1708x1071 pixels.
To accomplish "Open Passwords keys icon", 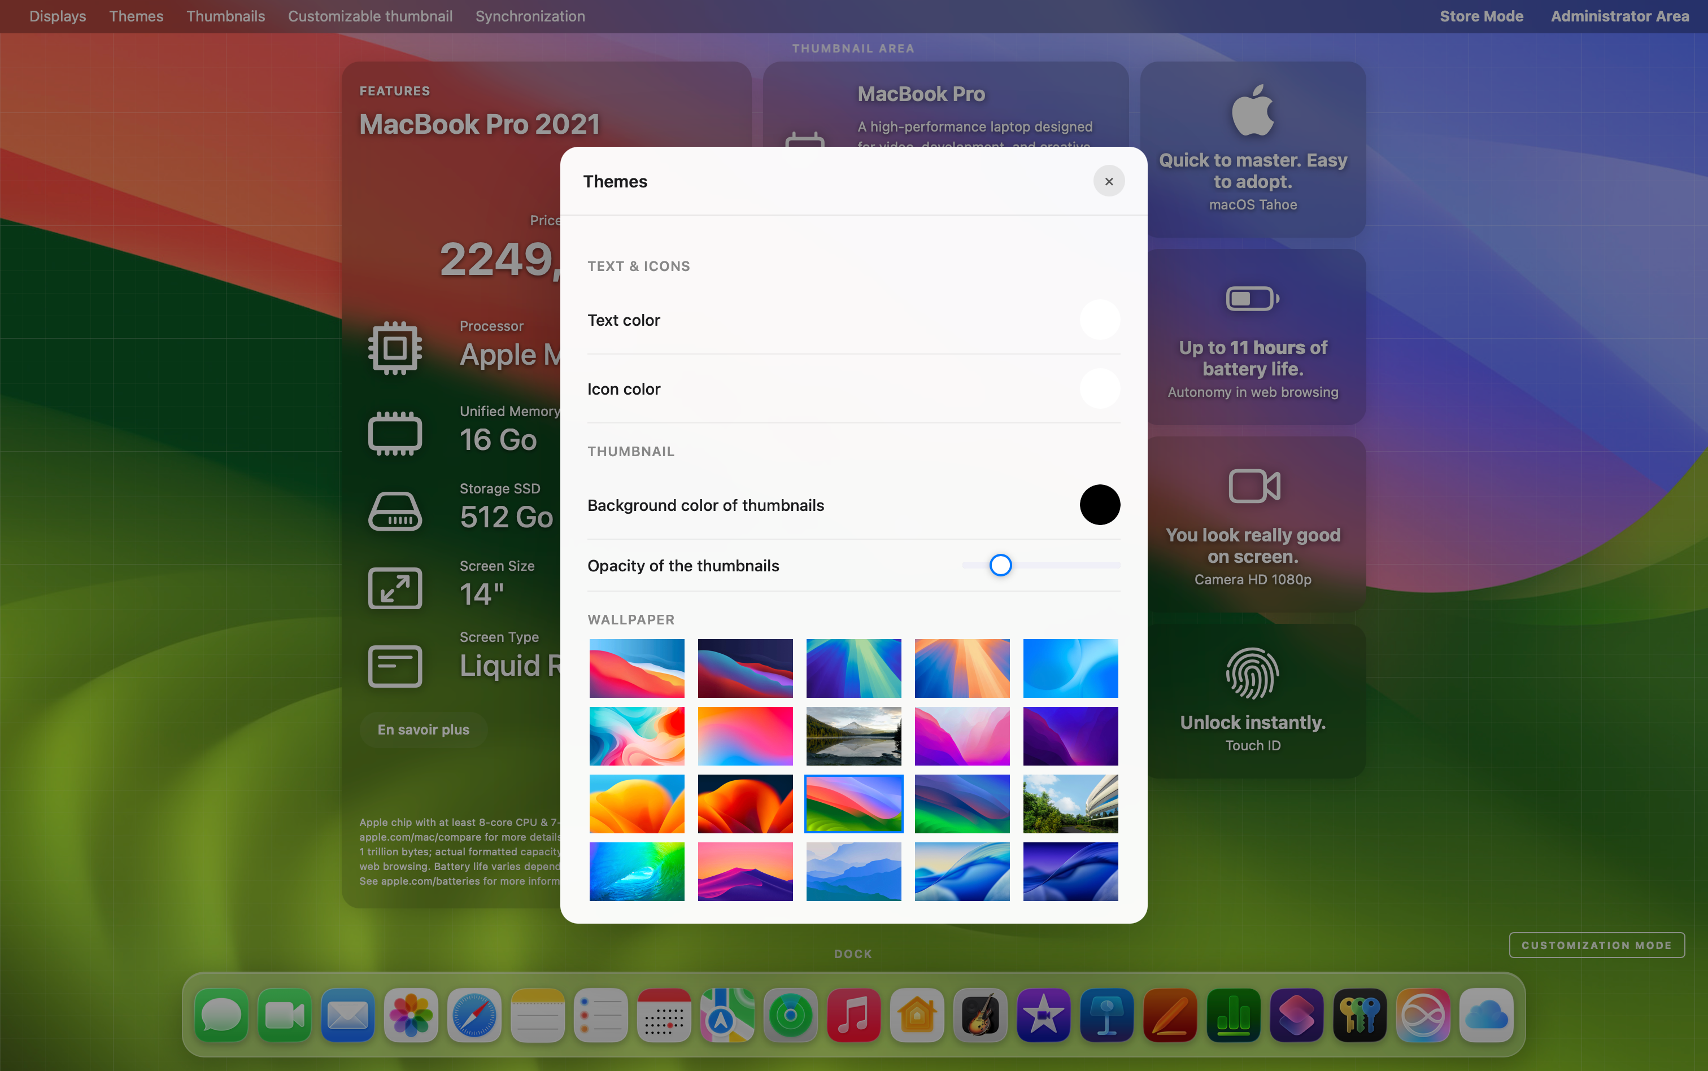I will point(1360,1015).
